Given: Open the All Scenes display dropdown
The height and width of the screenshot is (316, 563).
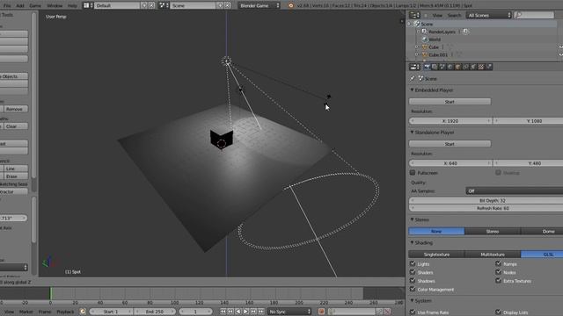Looking at the screenshot, I should coord(489,15).
